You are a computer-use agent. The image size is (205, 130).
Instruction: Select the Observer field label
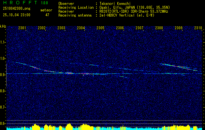pos(66,4)
